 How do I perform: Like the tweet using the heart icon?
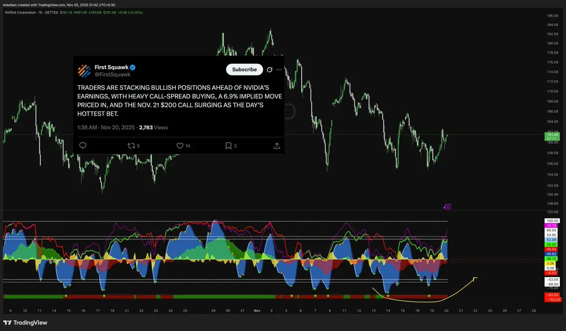pos(179,146)
